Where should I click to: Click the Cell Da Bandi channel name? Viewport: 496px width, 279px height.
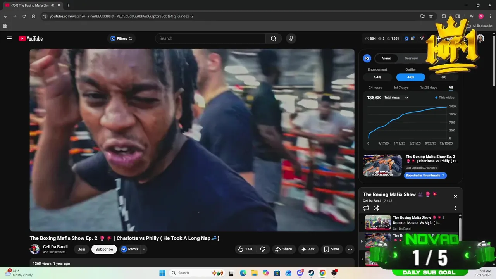click(x=55, y=247)
